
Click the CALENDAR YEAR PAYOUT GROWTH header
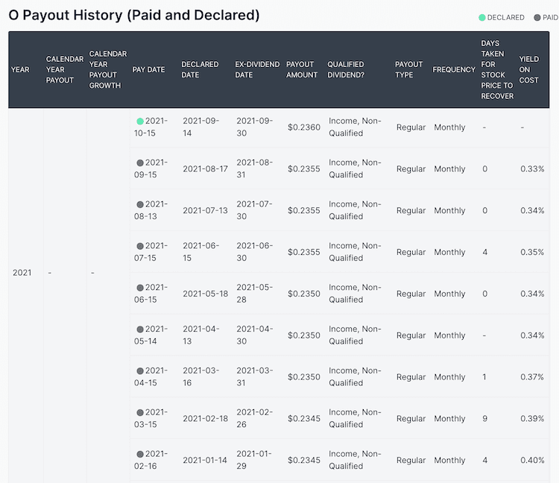pyautogui.click(x=108, y=69)
